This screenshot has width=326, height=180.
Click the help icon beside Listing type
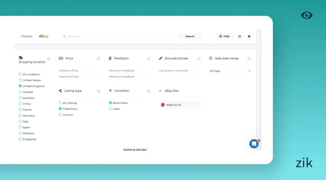coord(99,91)
